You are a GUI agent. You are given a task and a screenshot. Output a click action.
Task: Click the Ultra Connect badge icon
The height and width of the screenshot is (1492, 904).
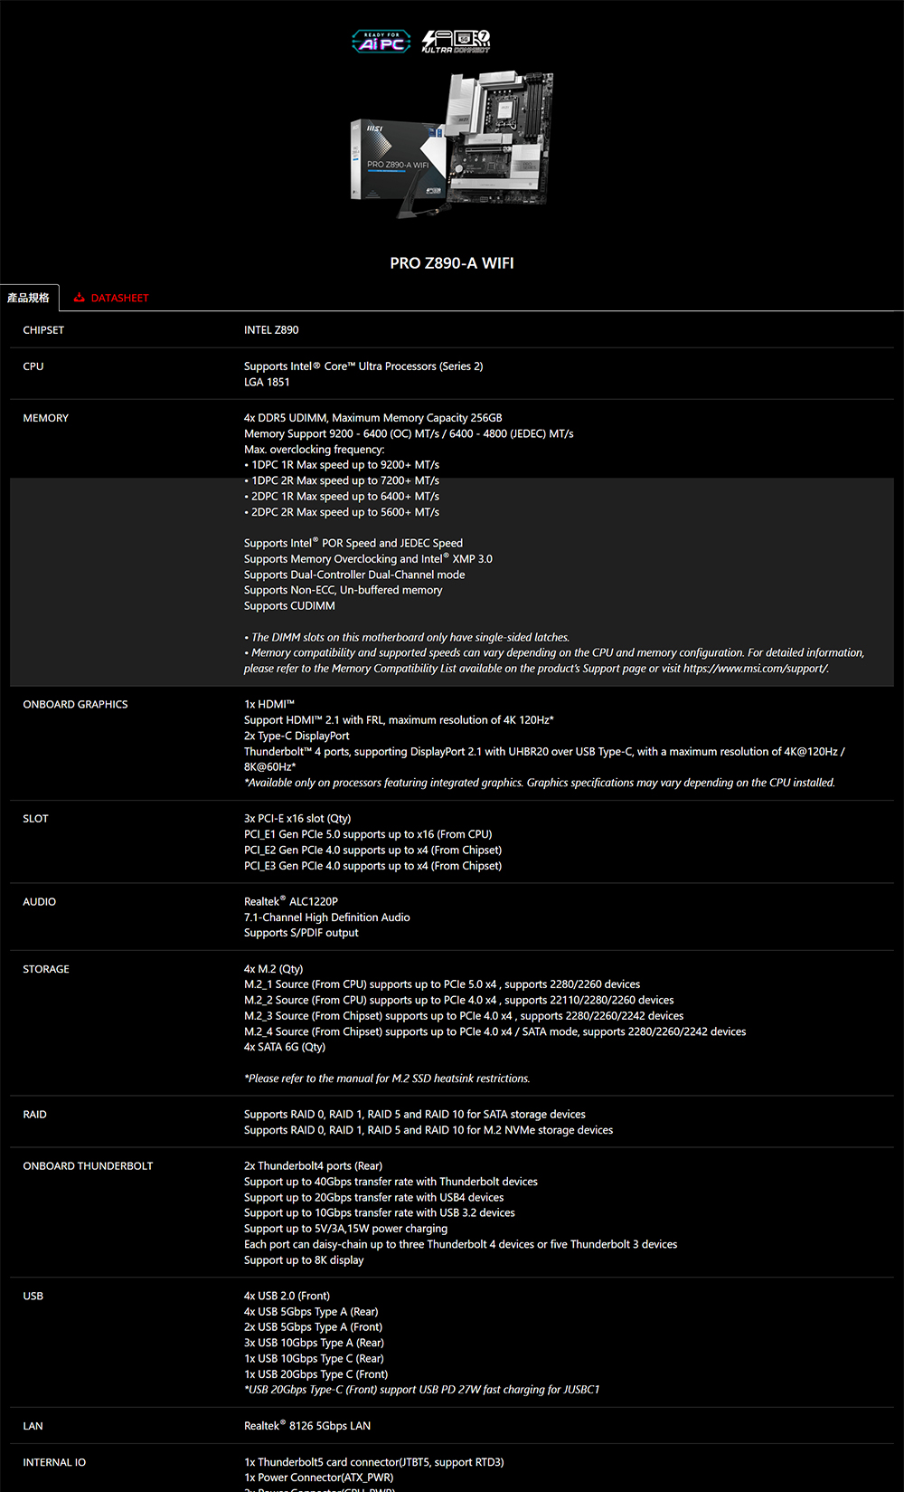point(457,41)
